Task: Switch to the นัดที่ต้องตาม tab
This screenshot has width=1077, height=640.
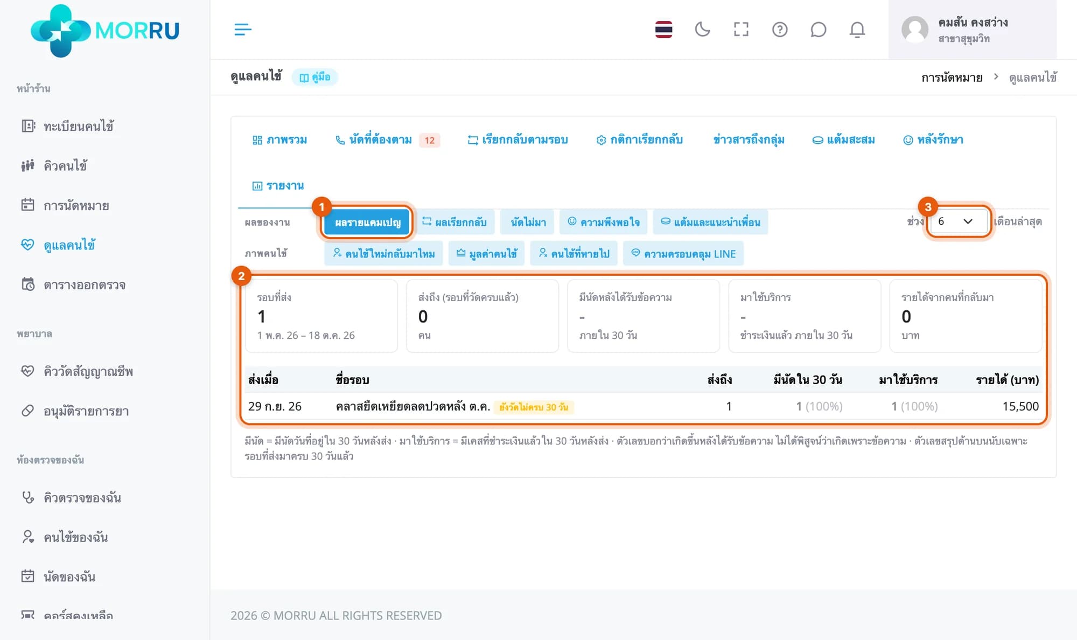Action: [387, 140]
